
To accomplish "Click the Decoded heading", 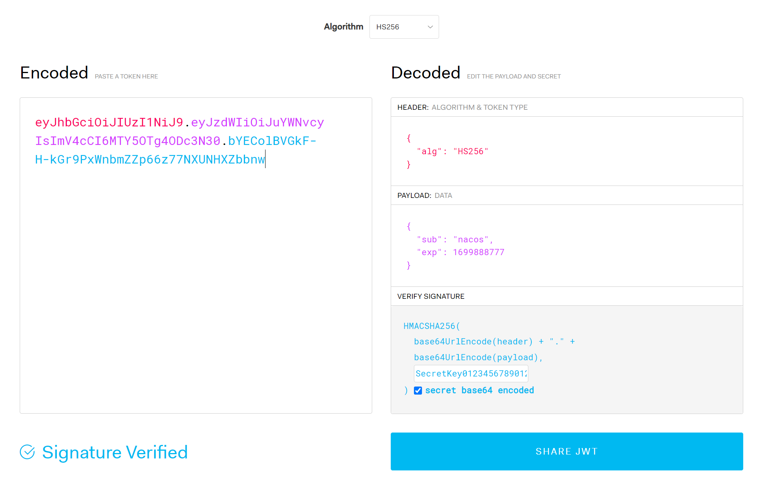I will 425,73.
